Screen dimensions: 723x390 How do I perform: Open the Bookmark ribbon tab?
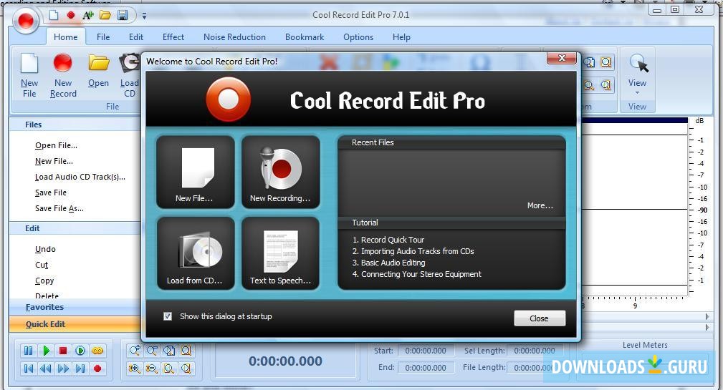click(x=305, y=36)
